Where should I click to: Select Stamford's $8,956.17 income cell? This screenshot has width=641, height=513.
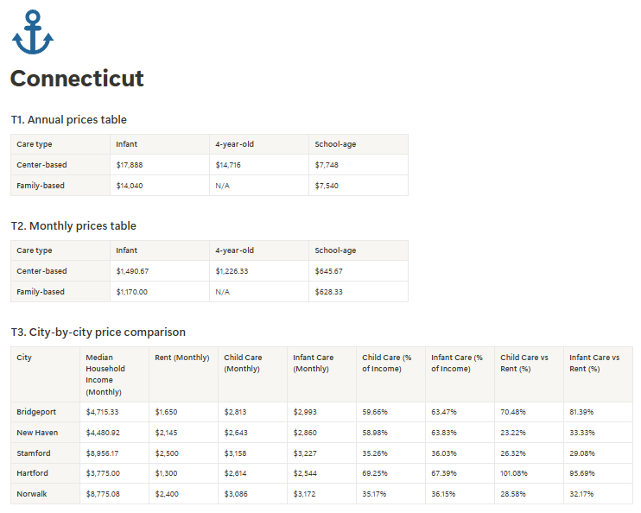[114, 453]
